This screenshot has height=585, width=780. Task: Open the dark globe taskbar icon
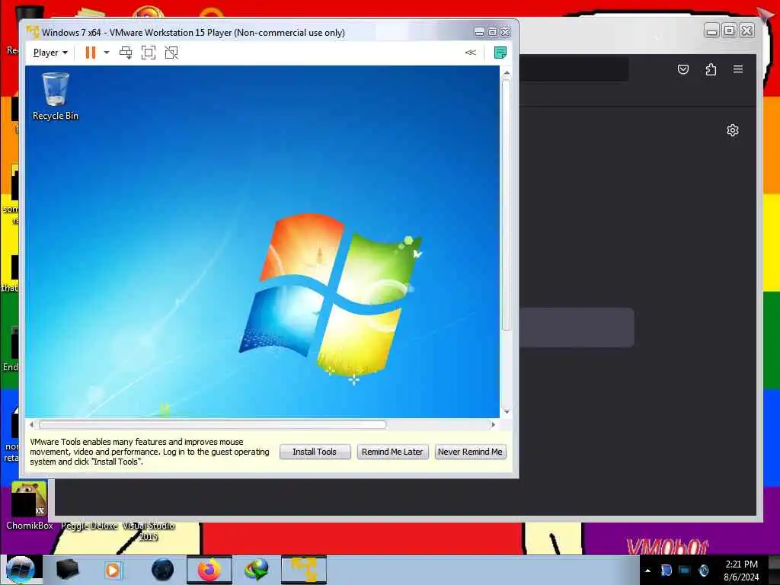(162, 570)
